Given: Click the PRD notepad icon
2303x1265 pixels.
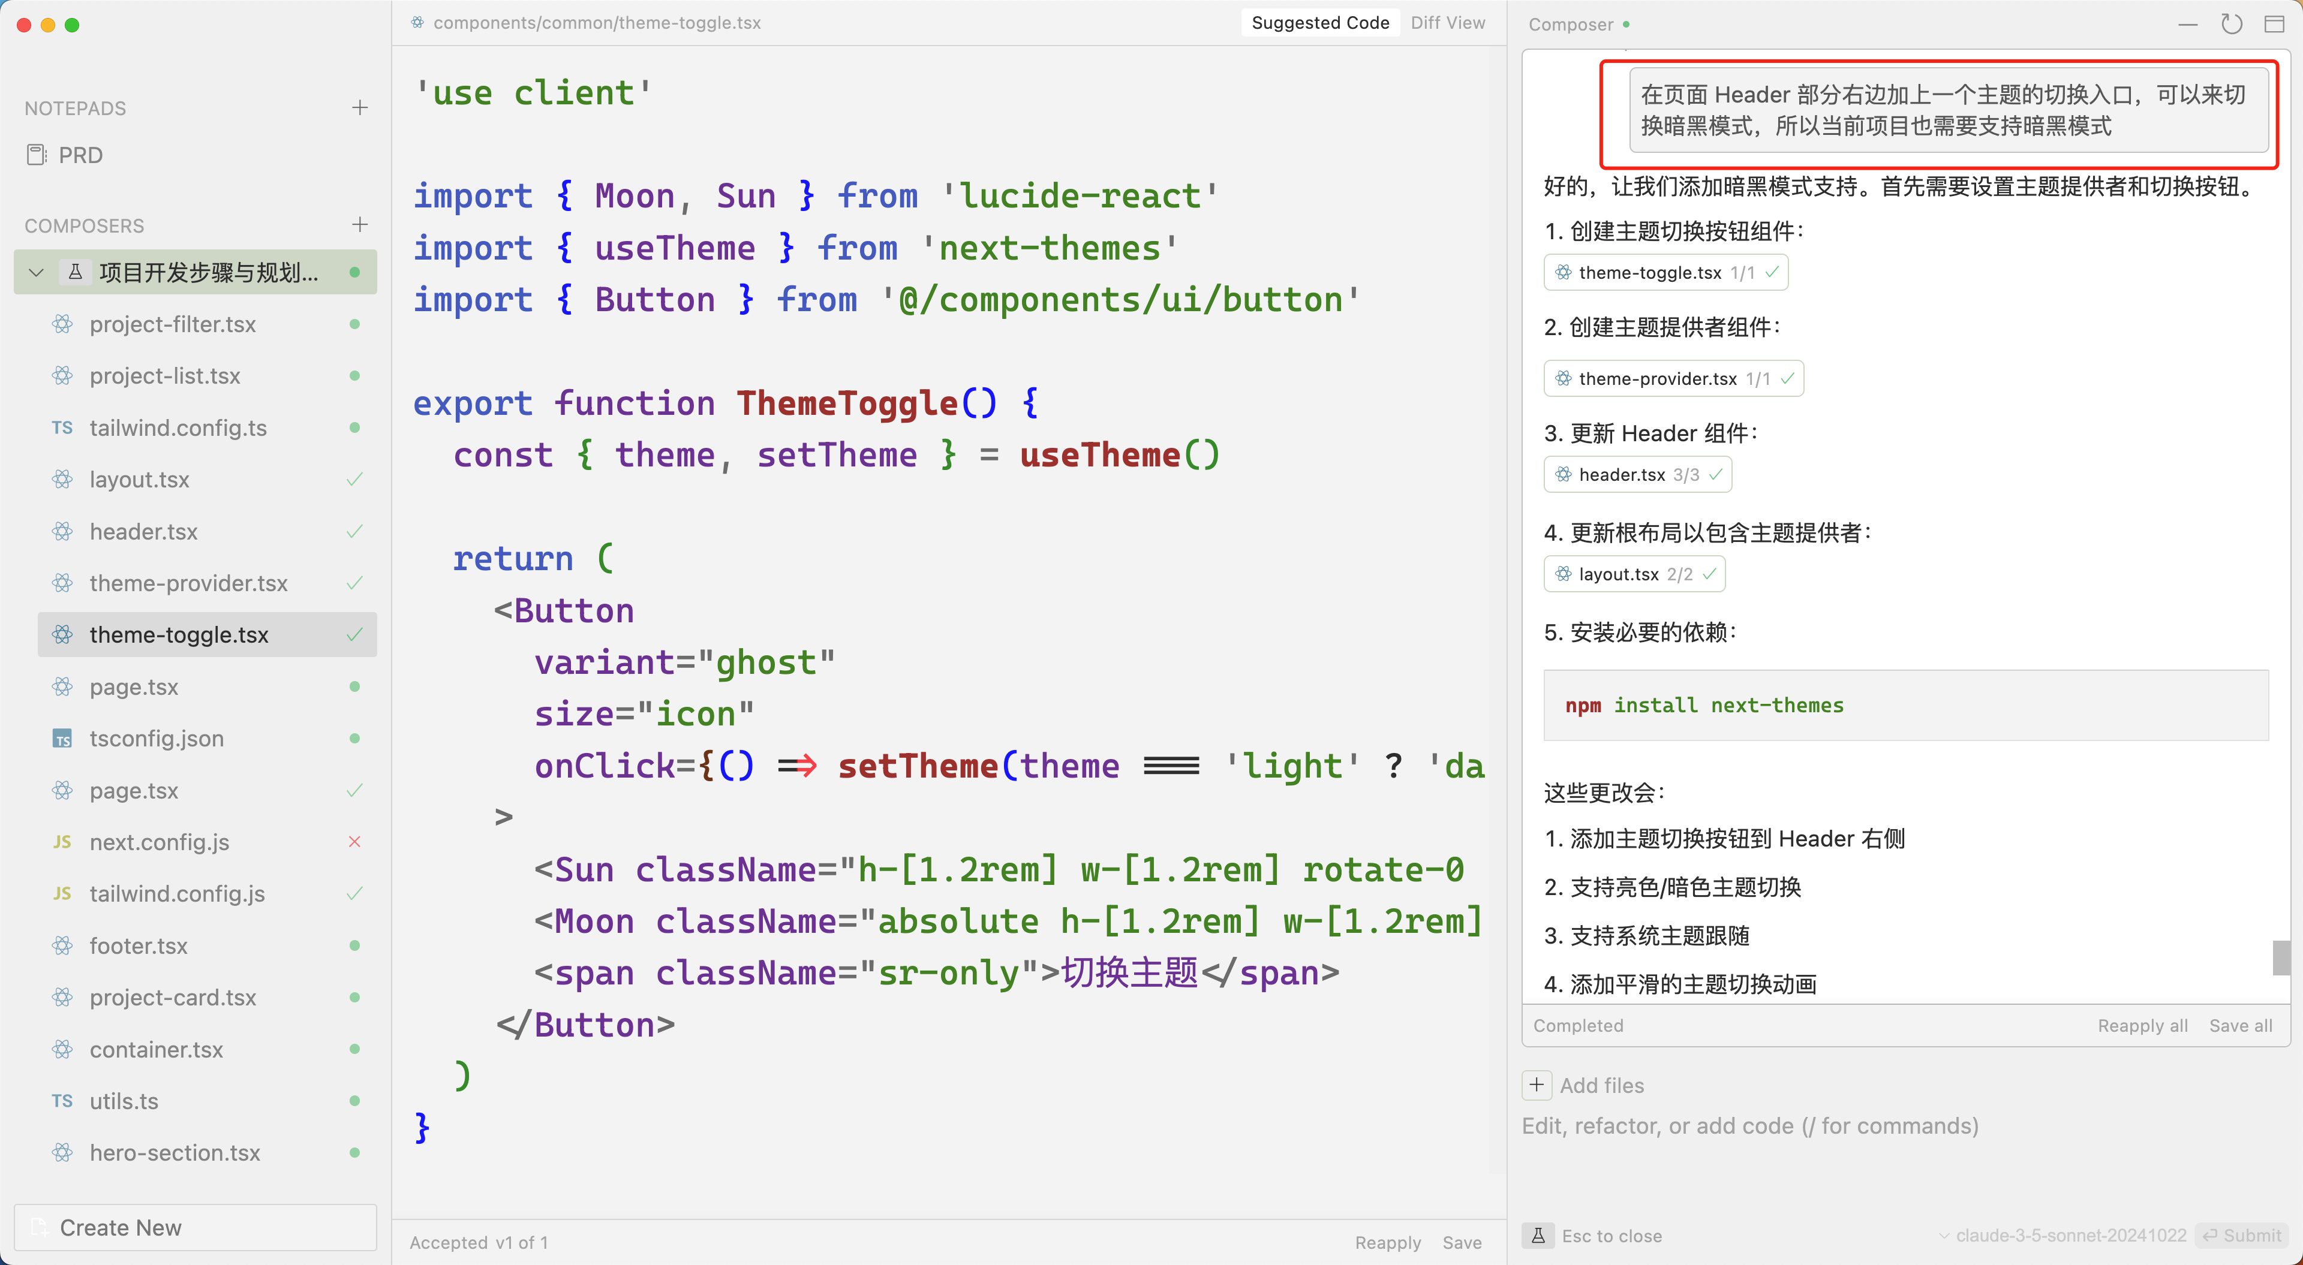Looking at the screenshot, I should click(37, 155).
